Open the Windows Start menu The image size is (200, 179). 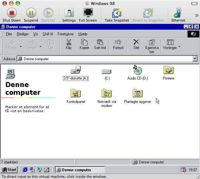pos(9,170)
